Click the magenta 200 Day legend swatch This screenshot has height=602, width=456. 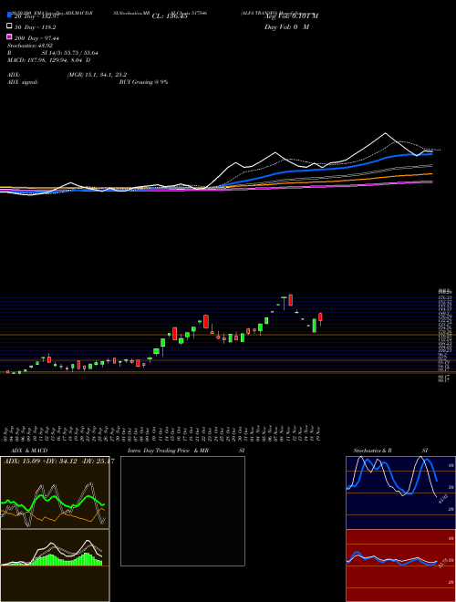point(9,36)
